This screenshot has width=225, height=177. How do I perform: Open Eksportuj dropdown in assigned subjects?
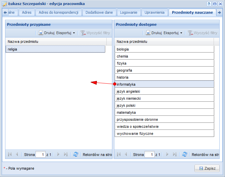pyautogui.click(x=66, y=33)
